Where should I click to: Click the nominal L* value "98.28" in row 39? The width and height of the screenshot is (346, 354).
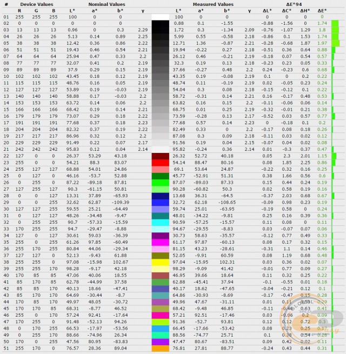72,269
